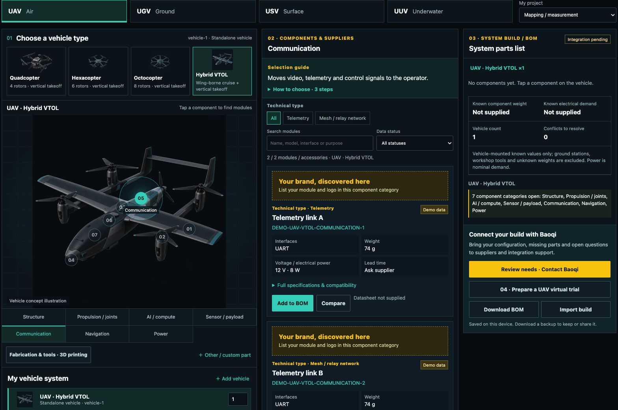Click the Import build button

click(576, 309)
